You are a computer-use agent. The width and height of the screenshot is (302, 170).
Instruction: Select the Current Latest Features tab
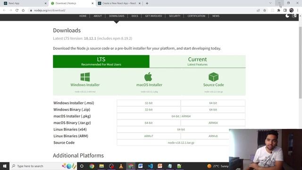pos(197,61)
